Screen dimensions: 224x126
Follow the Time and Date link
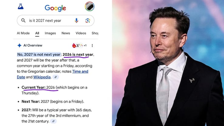click(x=53, y=74)
